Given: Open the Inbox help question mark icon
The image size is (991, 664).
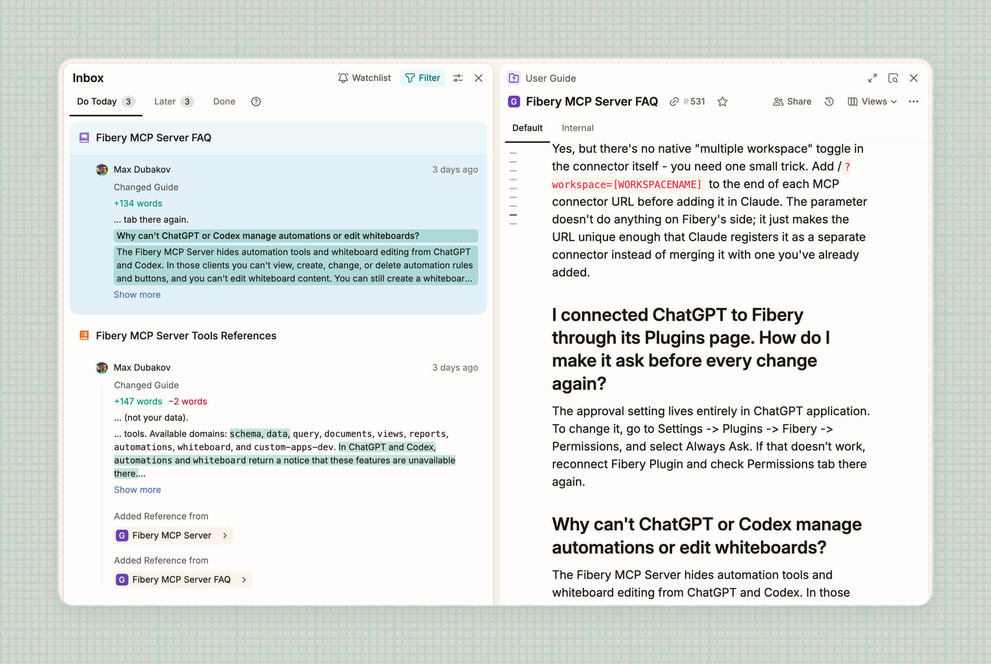Looking at the screenshot, I should 256,102.
